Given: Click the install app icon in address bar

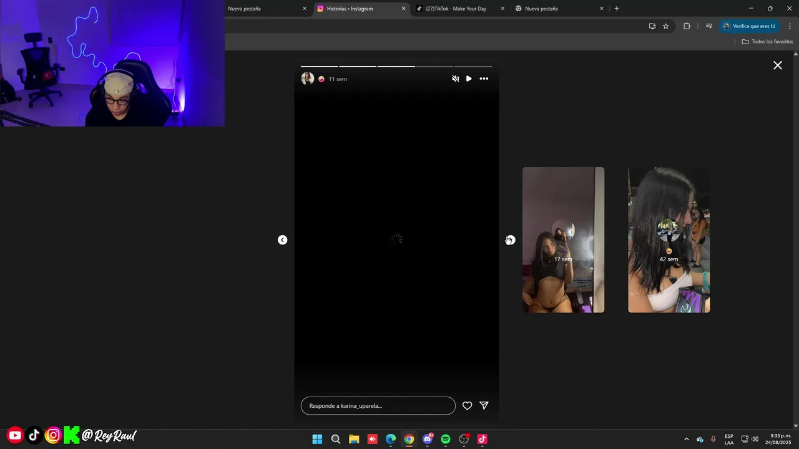Looking at the screenshot, I should point(652,26).
